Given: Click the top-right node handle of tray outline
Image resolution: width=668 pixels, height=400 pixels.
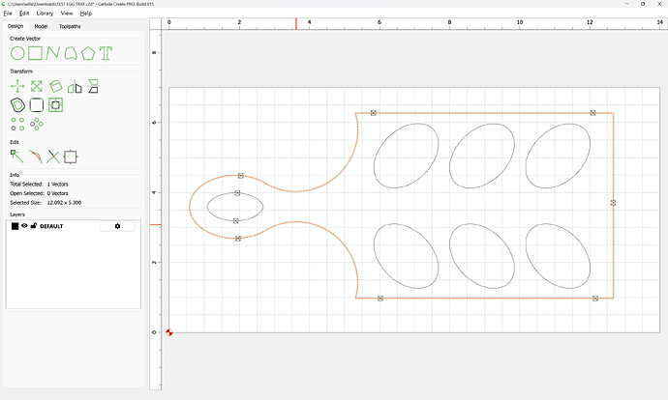Looking at the screenshot, I should [x=592, y=113].
